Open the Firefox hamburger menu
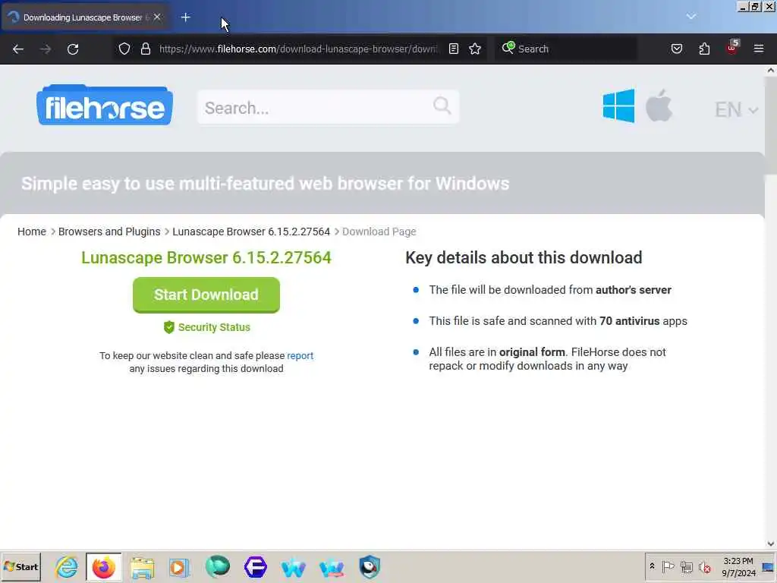 tap(759, 49)
